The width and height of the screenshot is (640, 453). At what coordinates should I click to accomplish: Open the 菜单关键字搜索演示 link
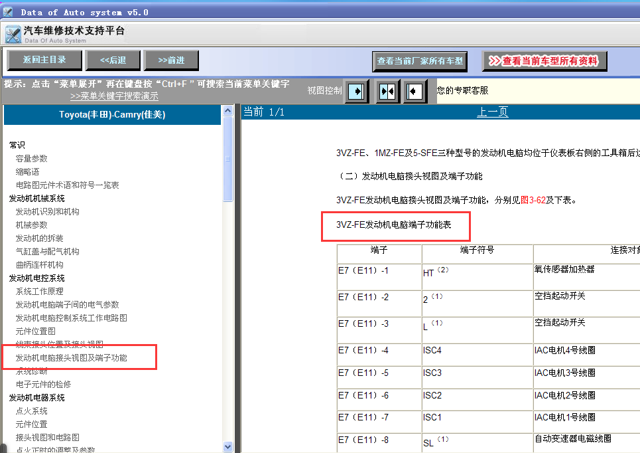pyautogui.click(x=114, y=96)
